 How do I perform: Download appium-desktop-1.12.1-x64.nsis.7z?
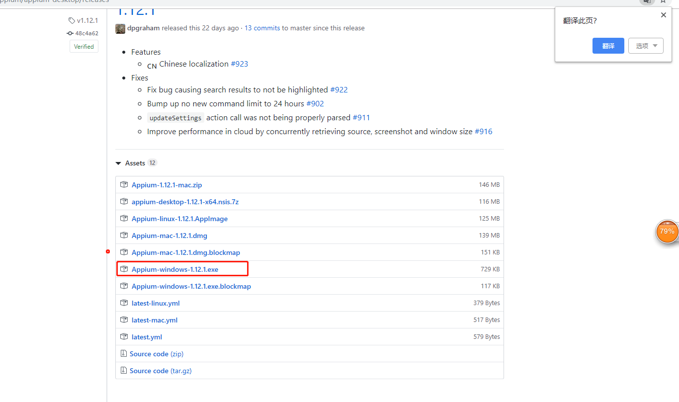pos(185,202)
